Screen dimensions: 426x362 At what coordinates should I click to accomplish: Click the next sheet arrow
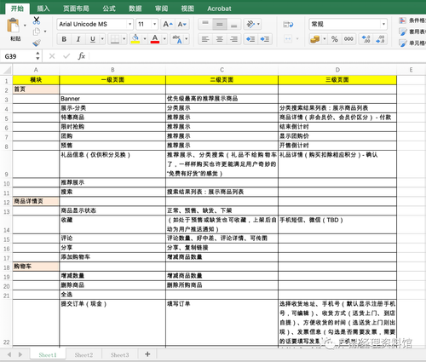coord(20,354)
